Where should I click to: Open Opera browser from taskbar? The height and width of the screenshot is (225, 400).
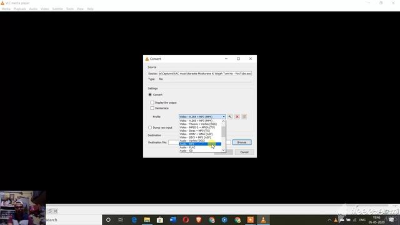coord(186,219)
